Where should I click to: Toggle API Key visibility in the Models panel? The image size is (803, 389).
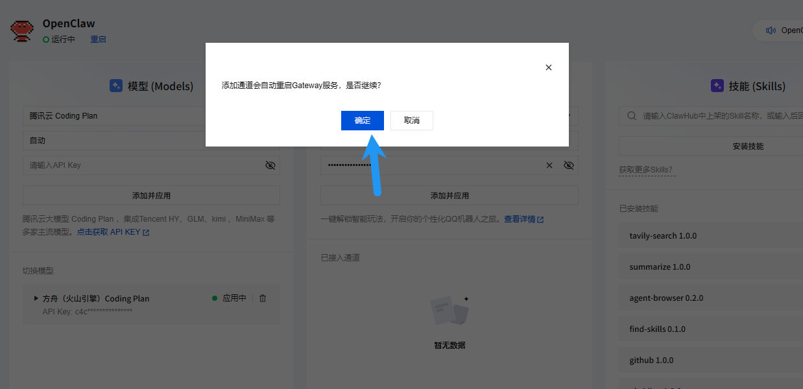tap(270, 165)
